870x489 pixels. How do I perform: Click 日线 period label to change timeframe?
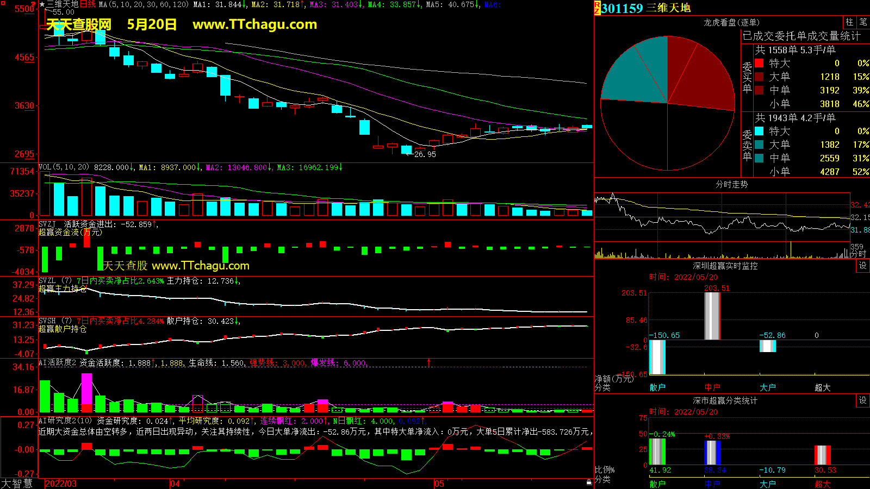(x=88, y=4)
